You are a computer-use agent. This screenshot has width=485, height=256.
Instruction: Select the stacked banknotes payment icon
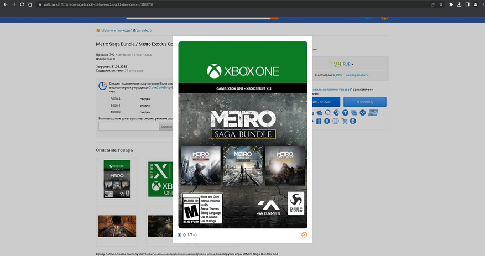tap(354, 113)
